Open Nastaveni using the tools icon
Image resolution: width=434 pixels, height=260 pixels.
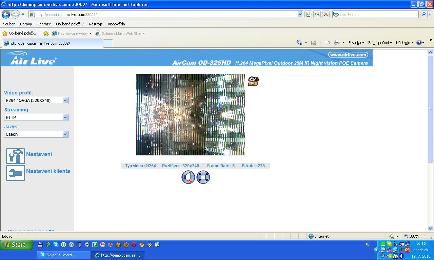point(15,156)
